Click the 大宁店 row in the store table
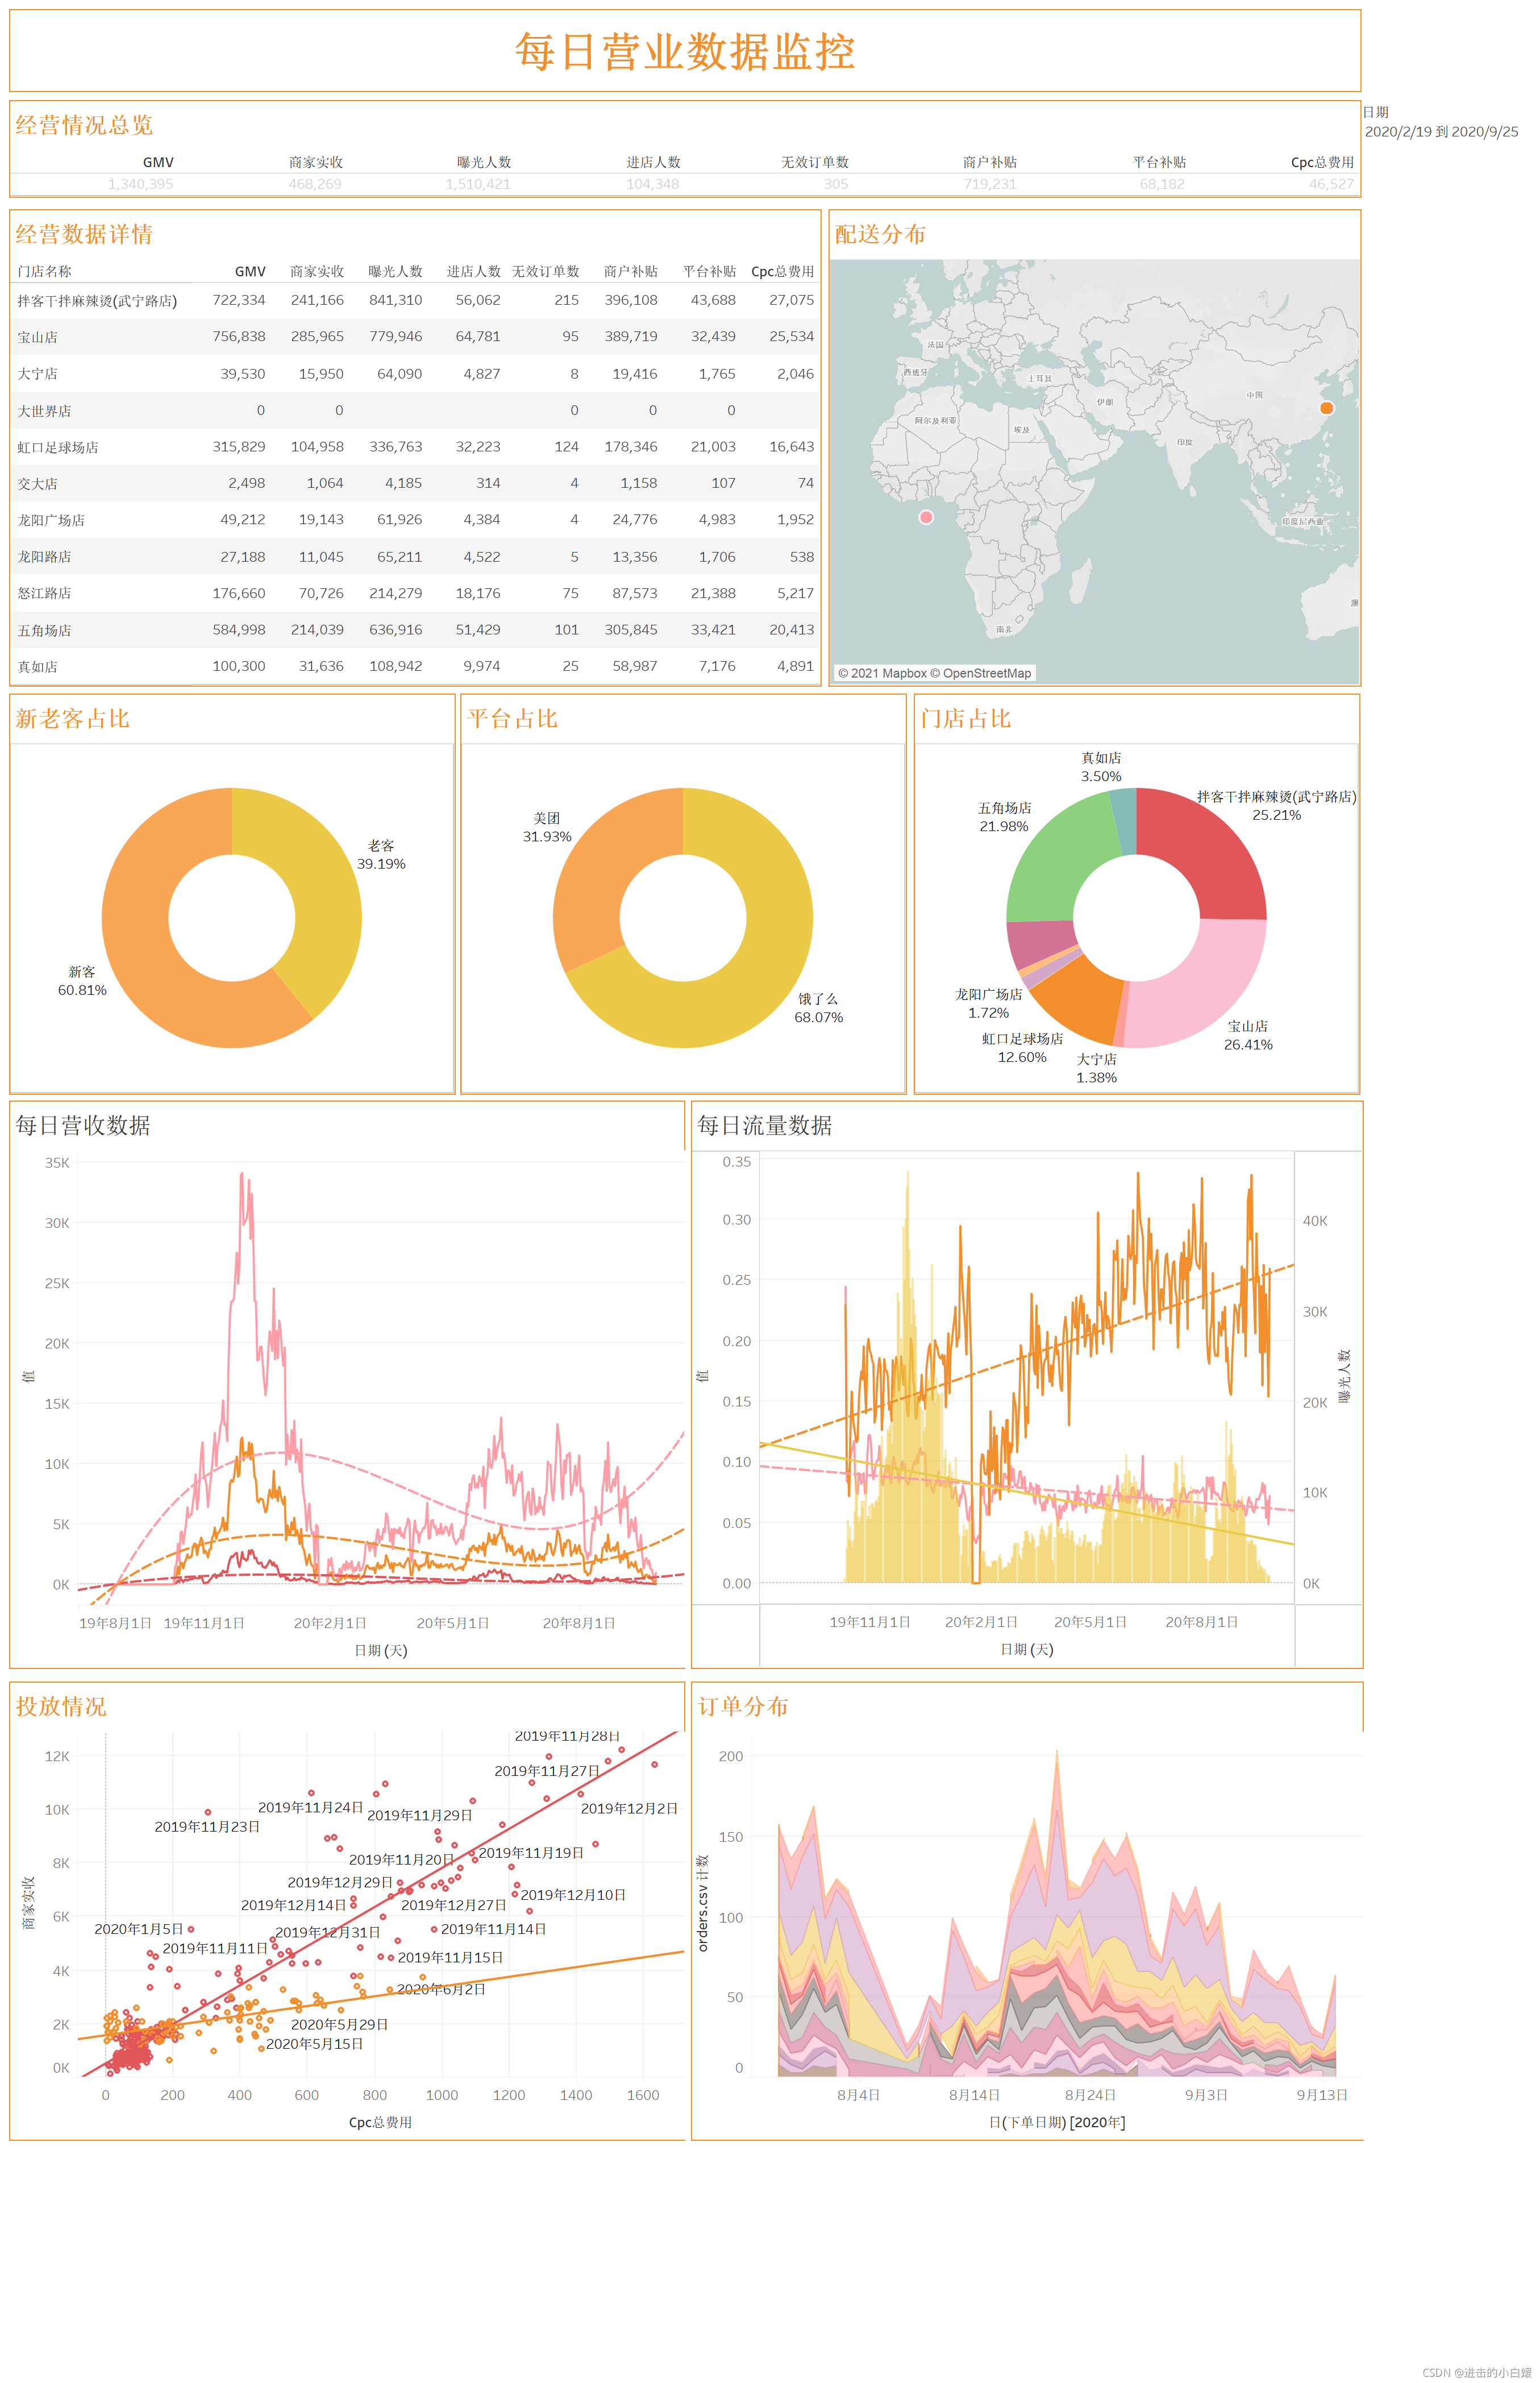Image resolution: width=1540 pixels, height=2383 pixels. click(x=416, y=374)
